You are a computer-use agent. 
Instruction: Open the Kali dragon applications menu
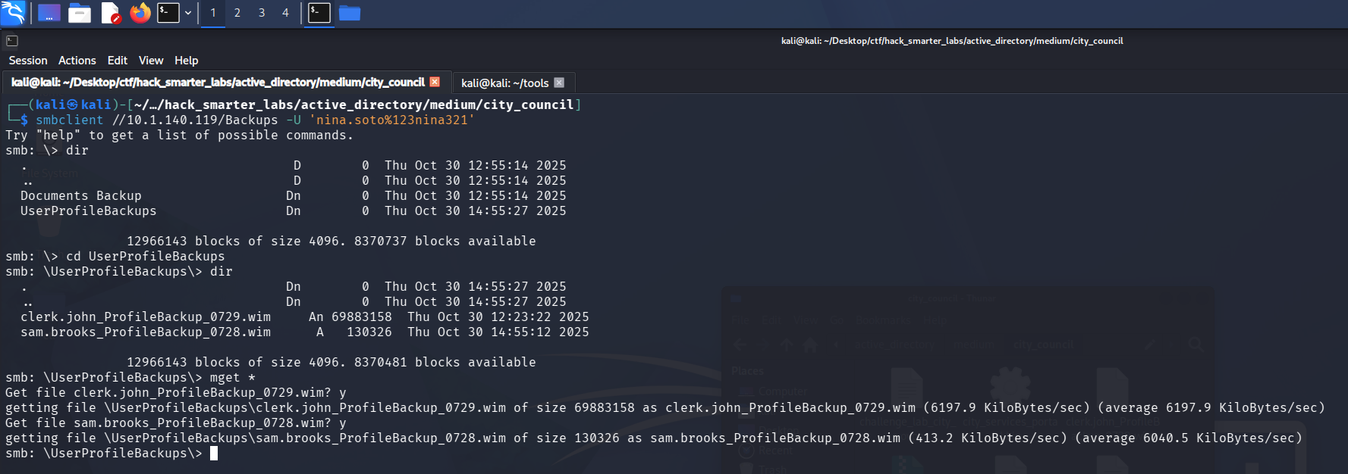(x=13, y=13)
